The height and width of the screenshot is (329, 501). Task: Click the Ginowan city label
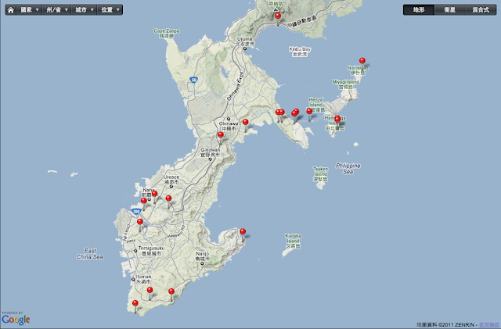(211, 152)
